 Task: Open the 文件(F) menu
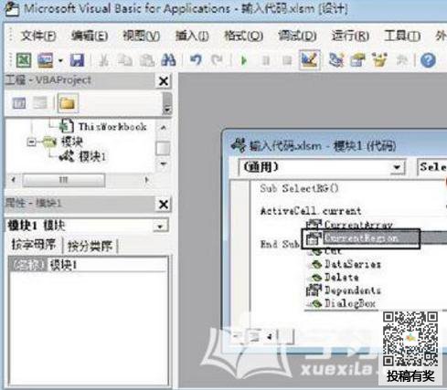pyautogui.click(x=38, y=37)
